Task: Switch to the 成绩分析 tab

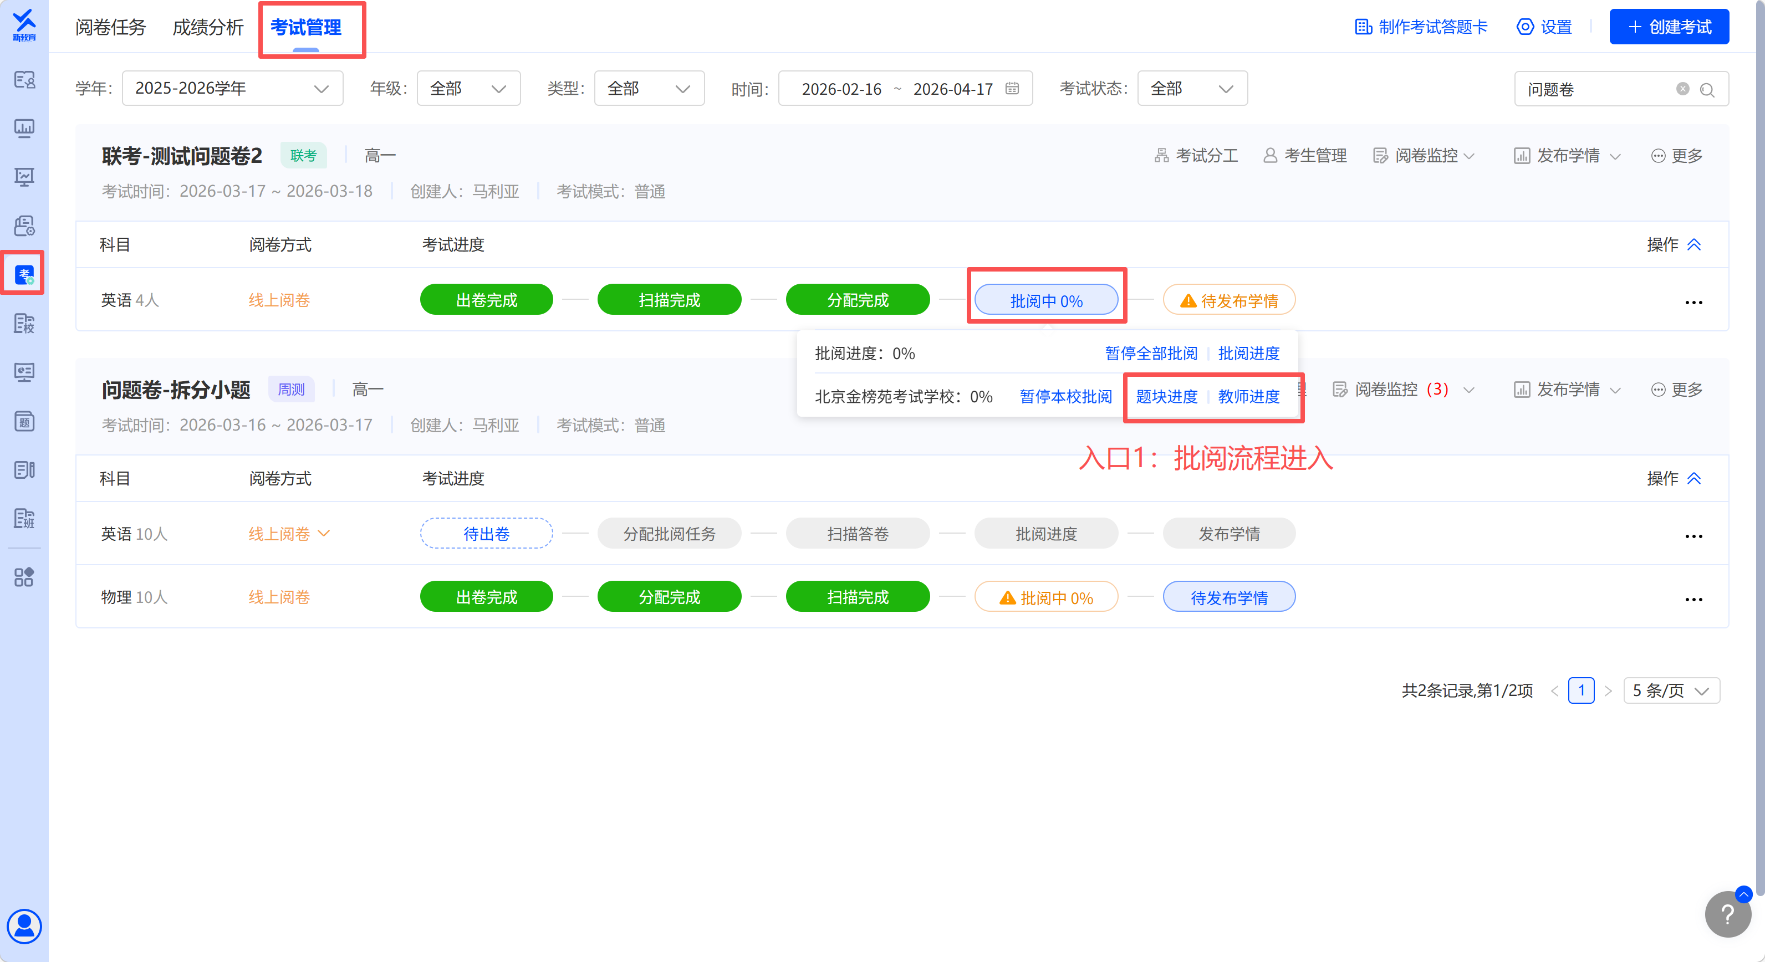Action: pos(208,27)
